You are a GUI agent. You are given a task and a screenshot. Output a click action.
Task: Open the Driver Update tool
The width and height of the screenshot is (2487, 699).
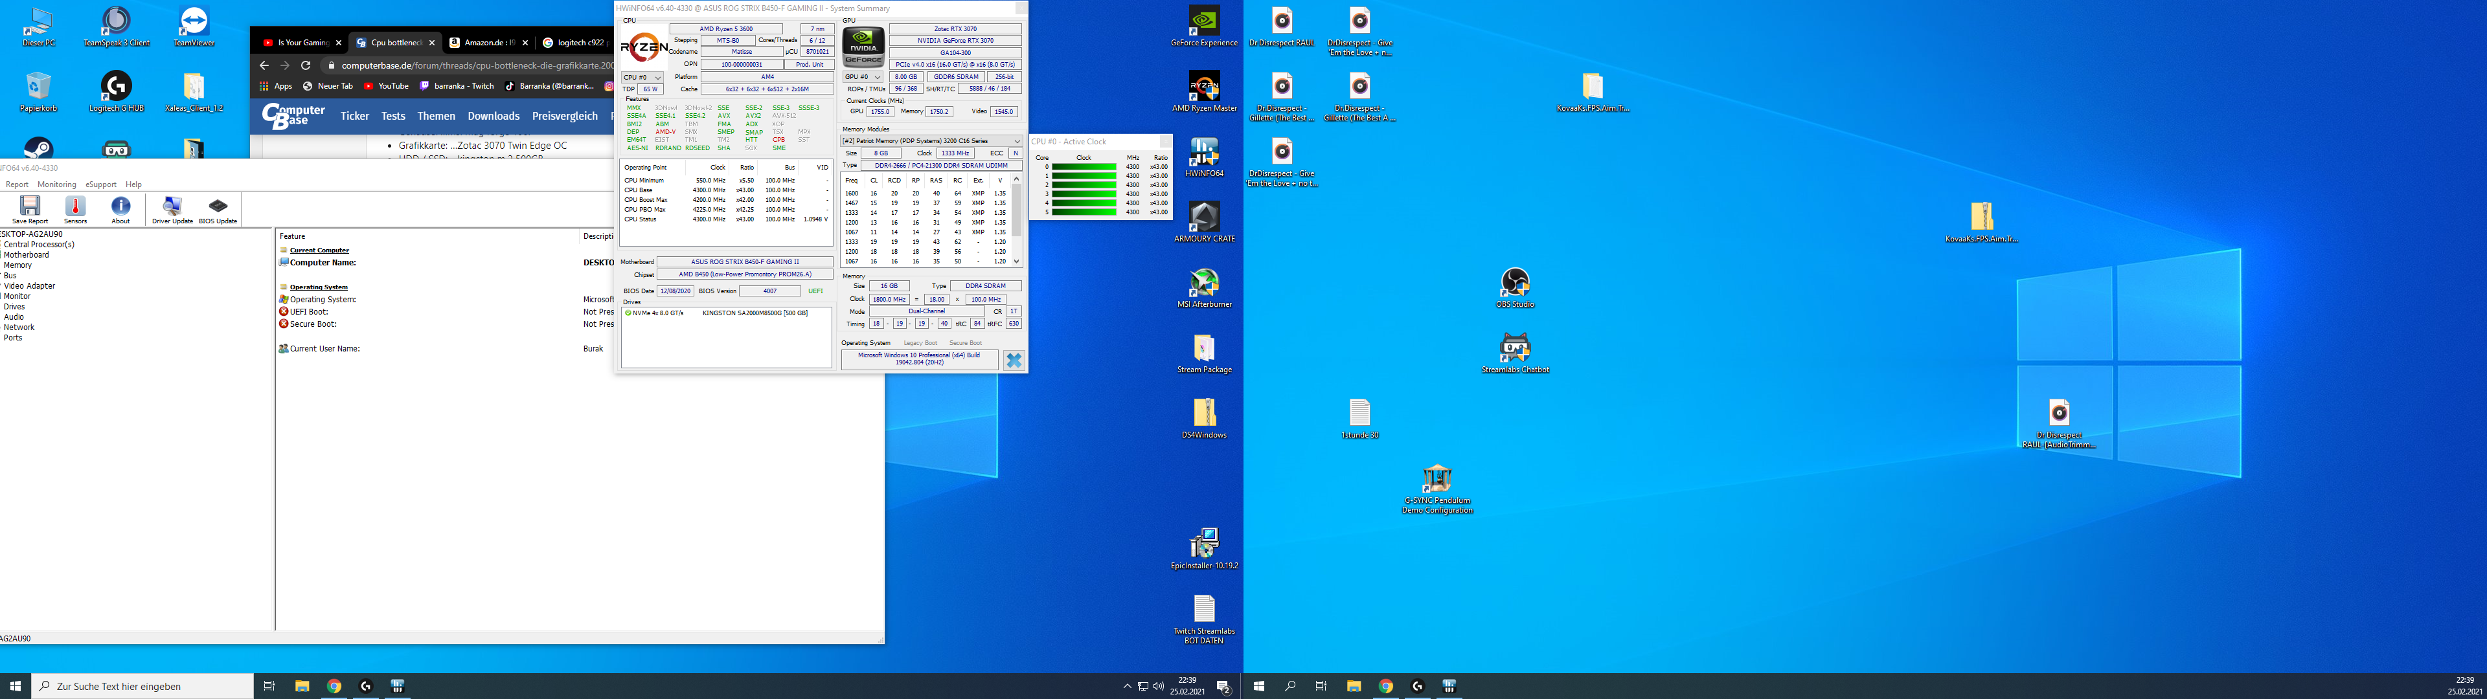click(172, 208)
